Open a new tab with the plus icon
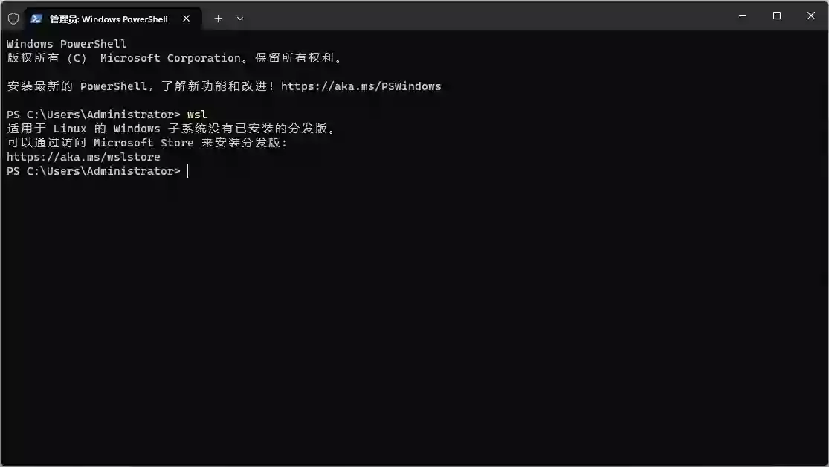The width and height of the screenshot is (829, 467). tap(218, 19)
